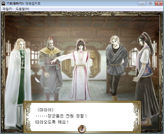This screenshot has height=134, width=164.
Task: Maximize the game window
Action: (x=150, y=4)
